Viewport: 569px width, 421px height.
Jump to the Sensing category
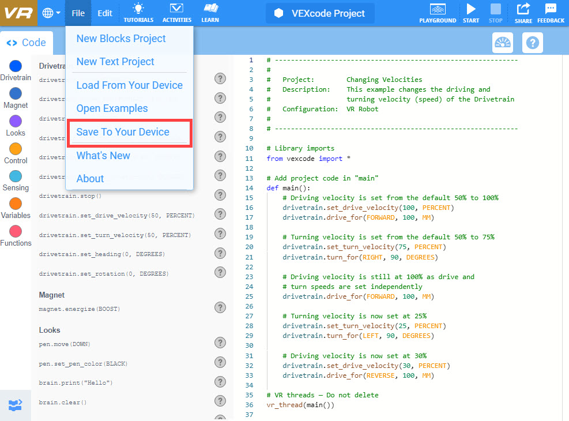16,176
